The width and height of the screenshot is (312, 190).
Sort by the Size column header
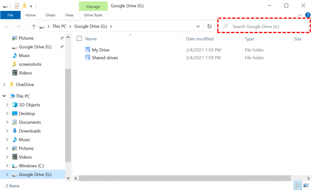coord(298,39)
